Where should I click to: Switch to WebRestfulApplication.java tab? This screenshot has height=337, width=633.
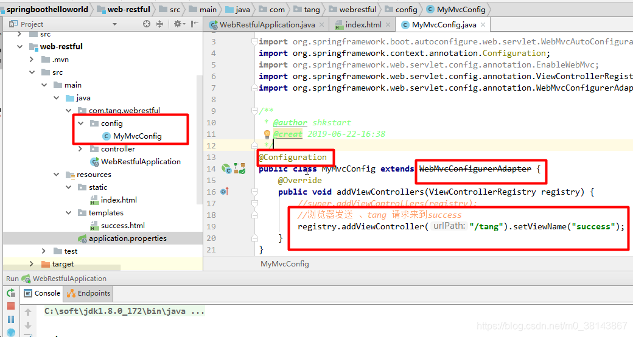(267, 24)
